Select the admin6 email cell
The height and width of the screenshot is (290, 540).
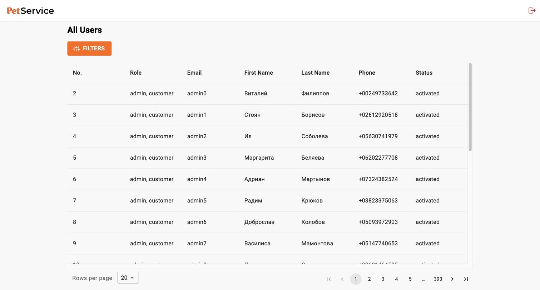click(197, 222)
